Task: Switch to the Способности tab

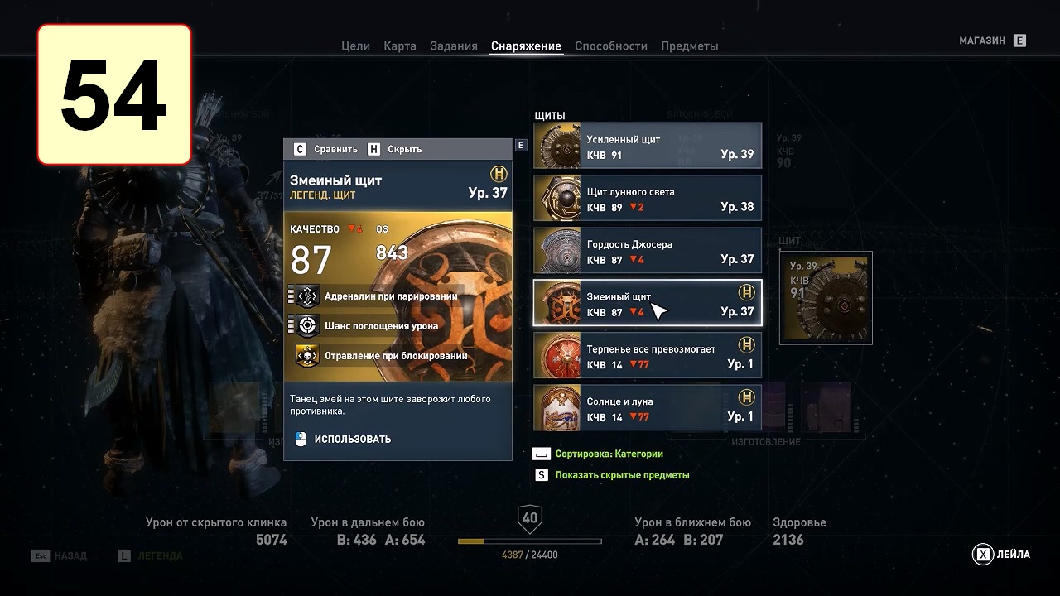Action: coord(611,46)
